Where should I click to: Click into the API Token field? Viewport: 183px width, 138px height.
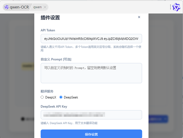[x=91, y=39]
